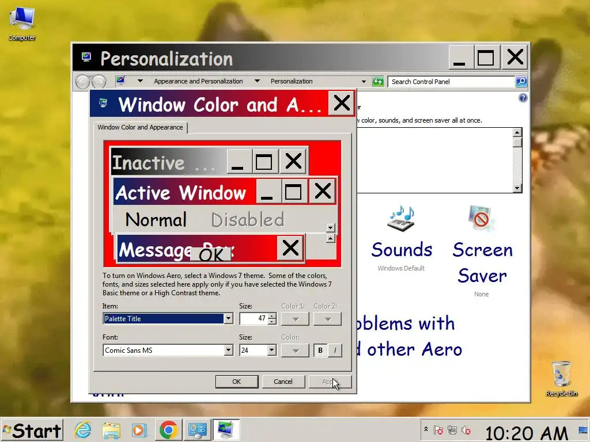This screenshot has height=442, width=590.
Task: Click the Show desktop button
Action: (x=583, y=430)
